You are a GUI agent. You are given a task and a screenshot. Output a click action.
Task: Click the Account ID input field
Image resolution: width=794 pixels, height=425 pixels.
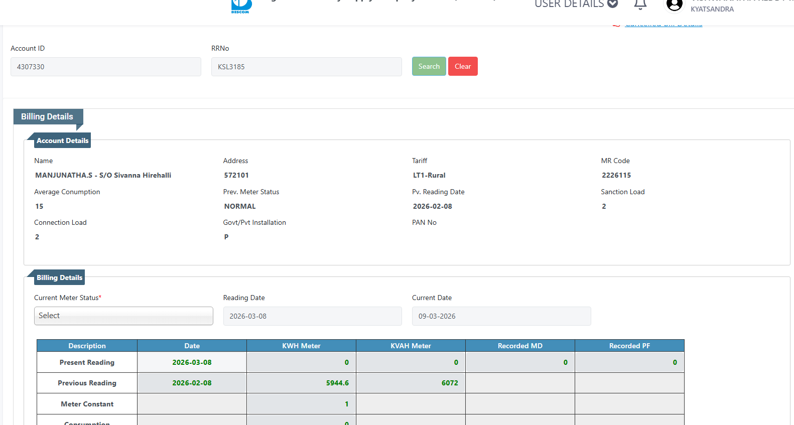pos(106,67)
